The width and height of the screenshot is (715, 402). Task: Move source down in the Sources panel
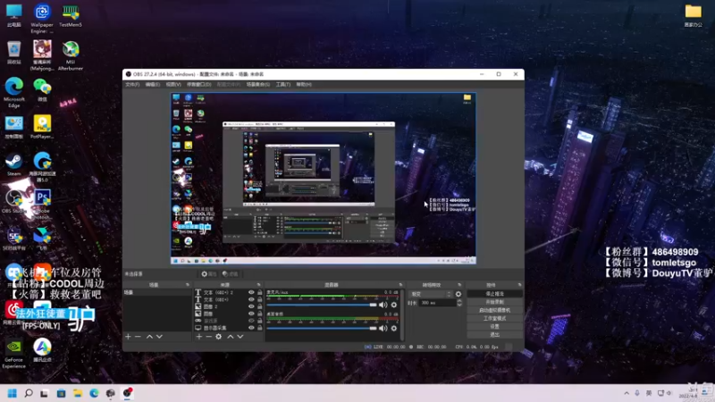[240, 337]
